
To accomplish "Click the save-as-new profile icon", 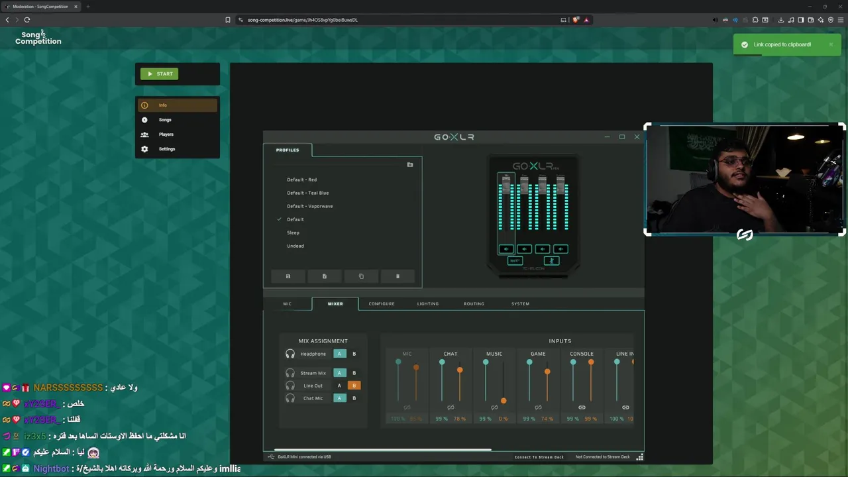I will (x=325, y=276).
